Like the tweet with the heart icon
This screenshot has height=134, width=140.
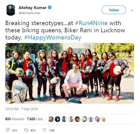(x=44, y=130)
